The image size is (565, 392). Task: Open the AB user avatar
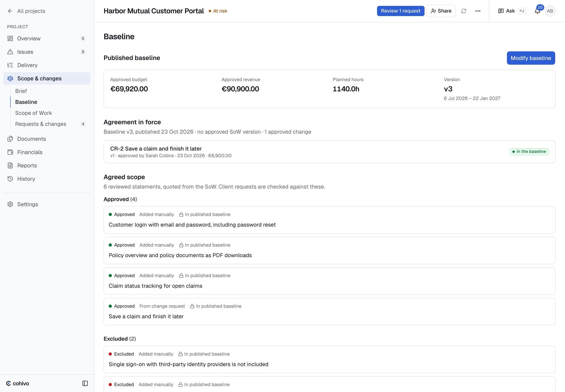coord(550,11)
